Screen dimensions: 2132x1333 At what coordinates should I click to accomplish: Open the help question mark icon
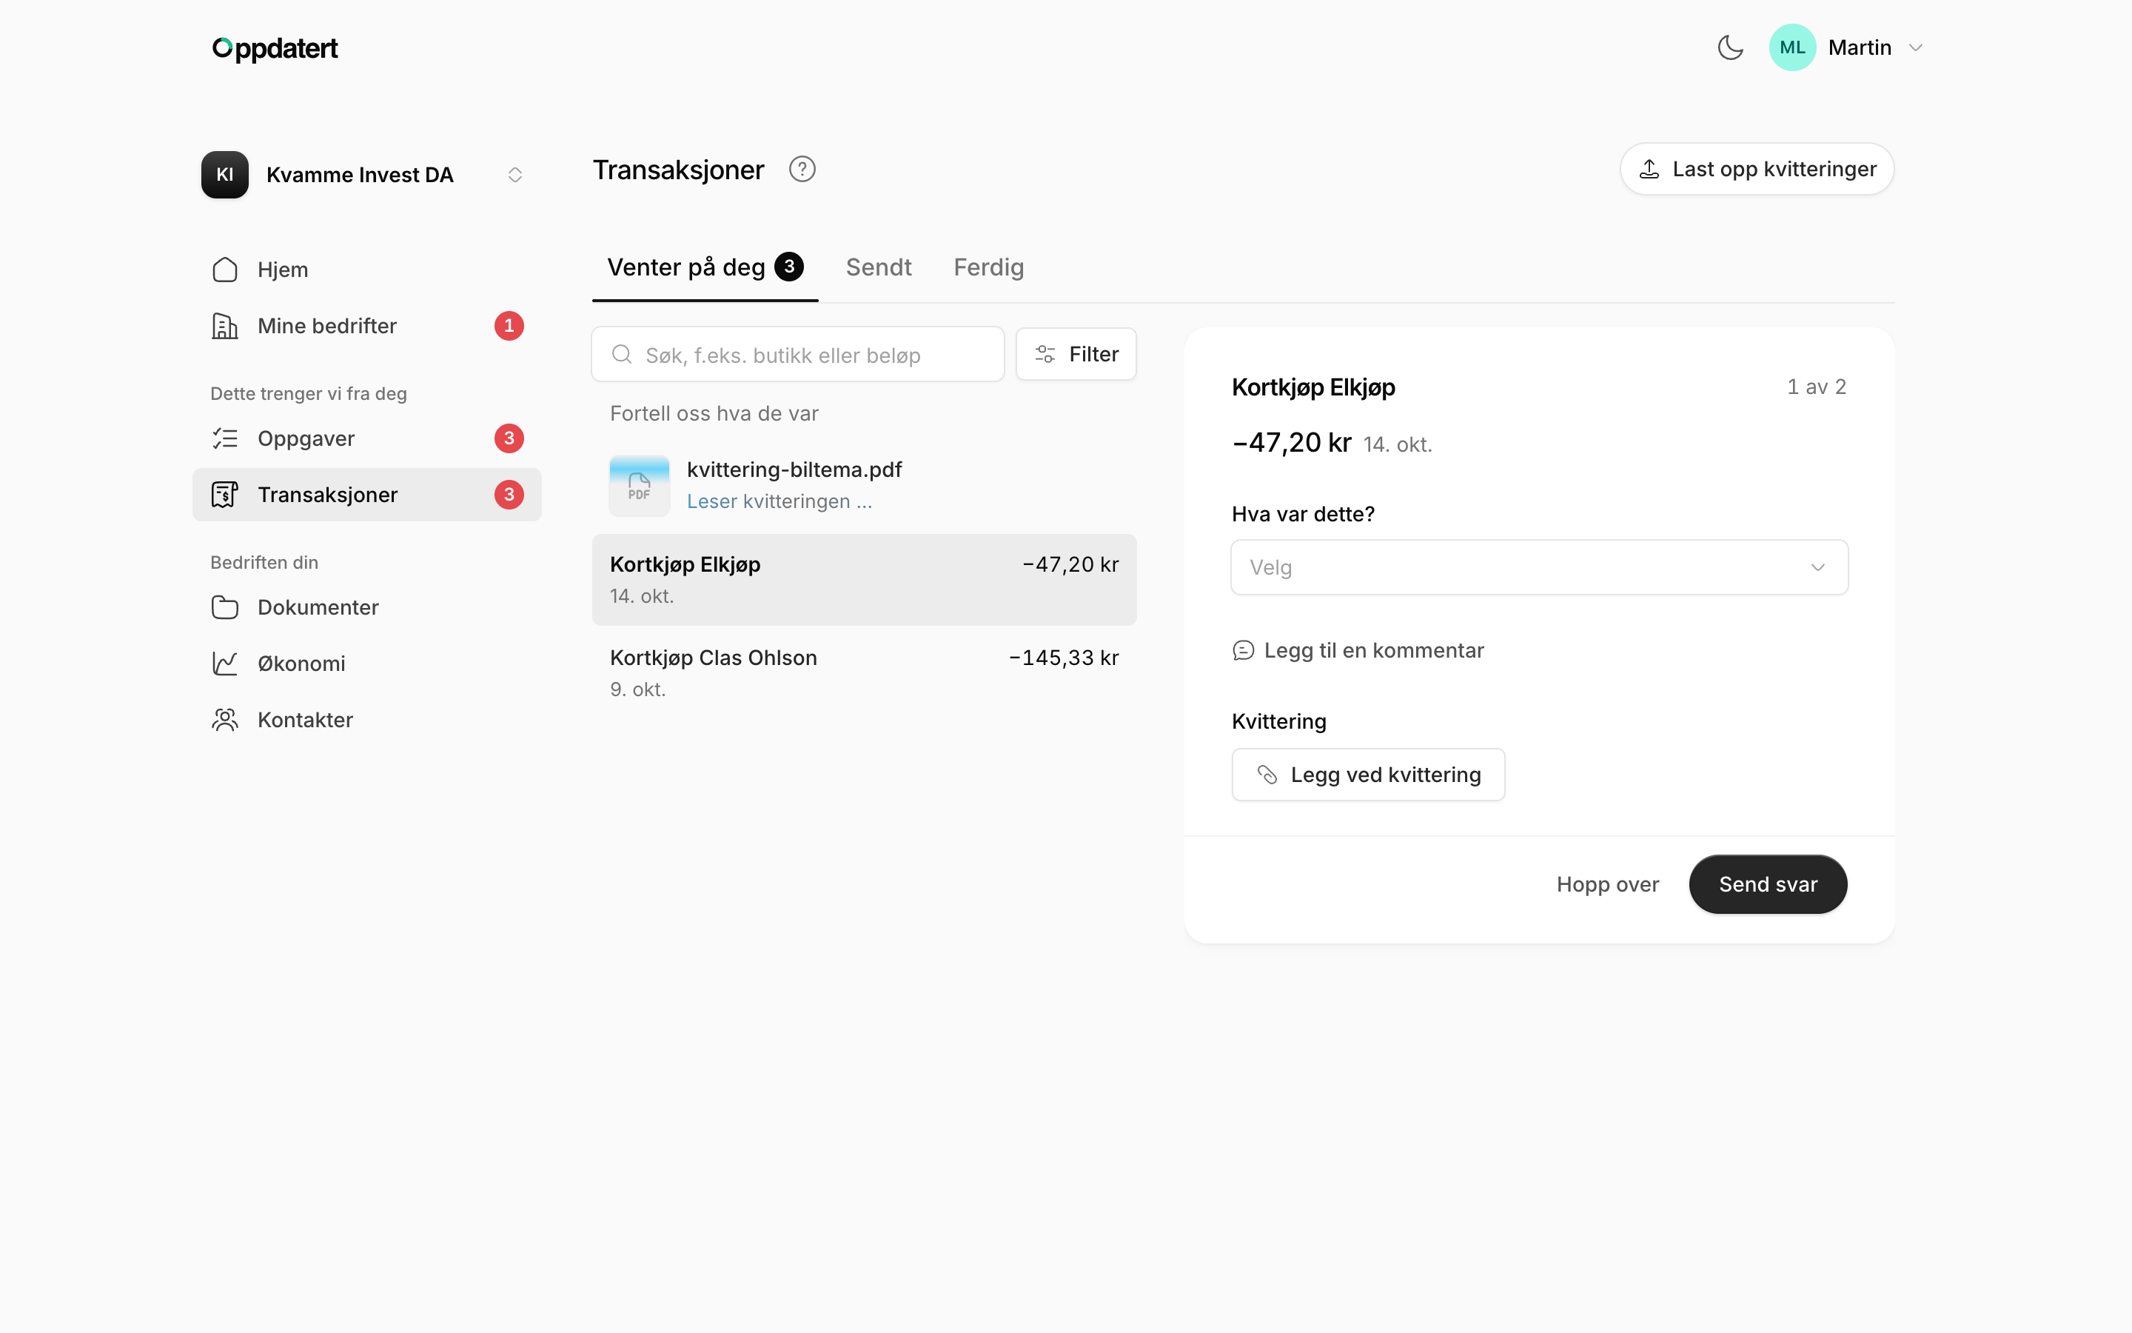pyautogui.click(x=802, y=170)
